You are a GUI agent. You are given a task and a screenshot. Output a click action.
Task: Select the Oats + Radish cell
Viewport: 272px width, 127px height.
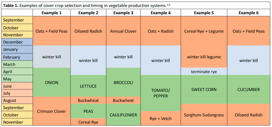pyautogui.click(x=161, y=31)
